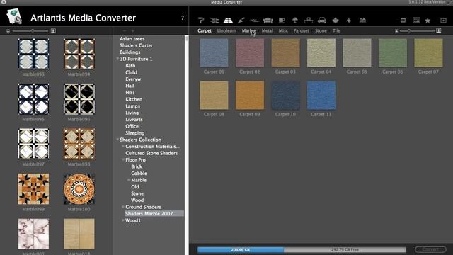Open help with the question mark icon

click(183, 18)
